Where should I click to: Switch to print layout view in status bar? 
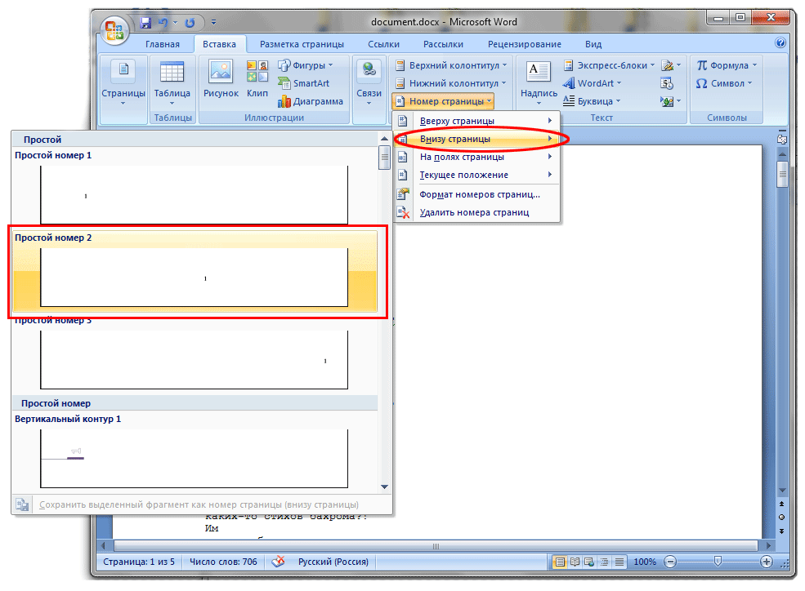click(x=560, y=562)
